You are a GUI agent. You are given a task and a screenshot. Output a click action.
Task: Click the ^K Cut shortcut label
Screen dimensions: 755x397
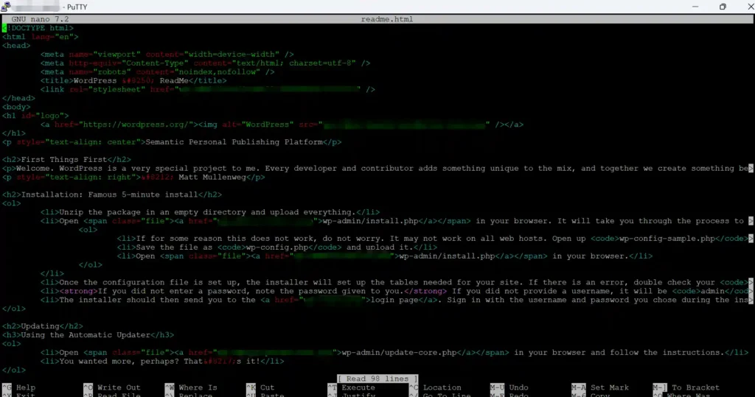pos(260,387)
